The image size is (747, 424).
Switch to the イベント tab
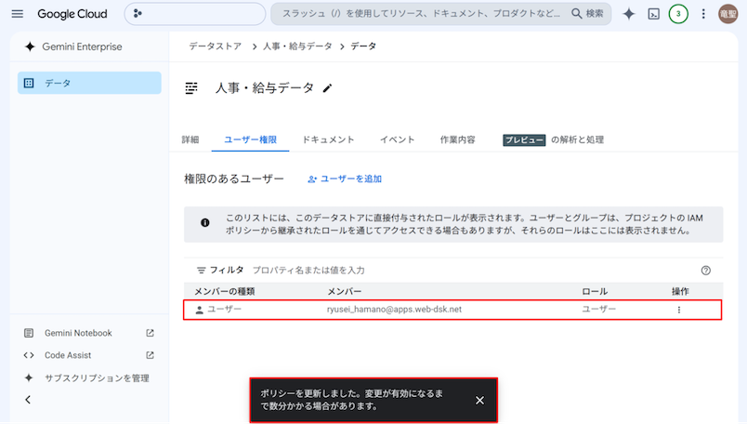(397, 139)
